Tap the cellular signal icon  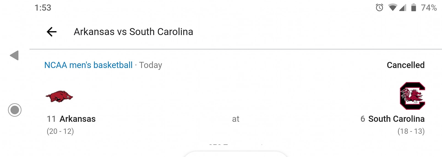(403, 7)
